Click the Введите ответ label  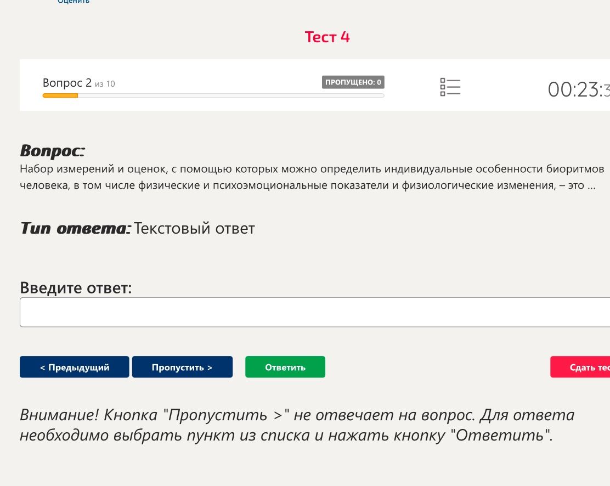tap(76, 288)
